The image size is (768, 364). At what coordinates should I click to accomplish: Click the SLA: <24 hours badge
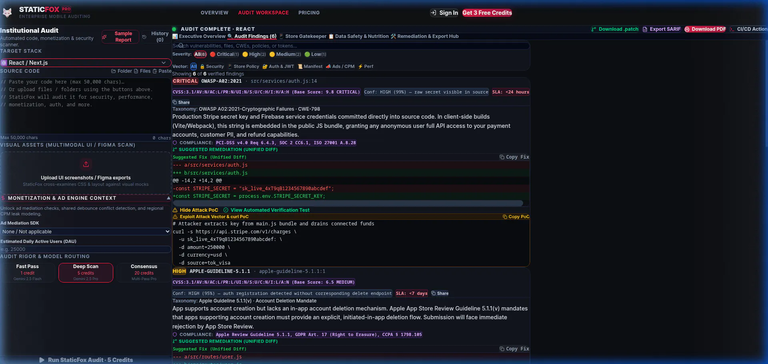click(510, 92)
